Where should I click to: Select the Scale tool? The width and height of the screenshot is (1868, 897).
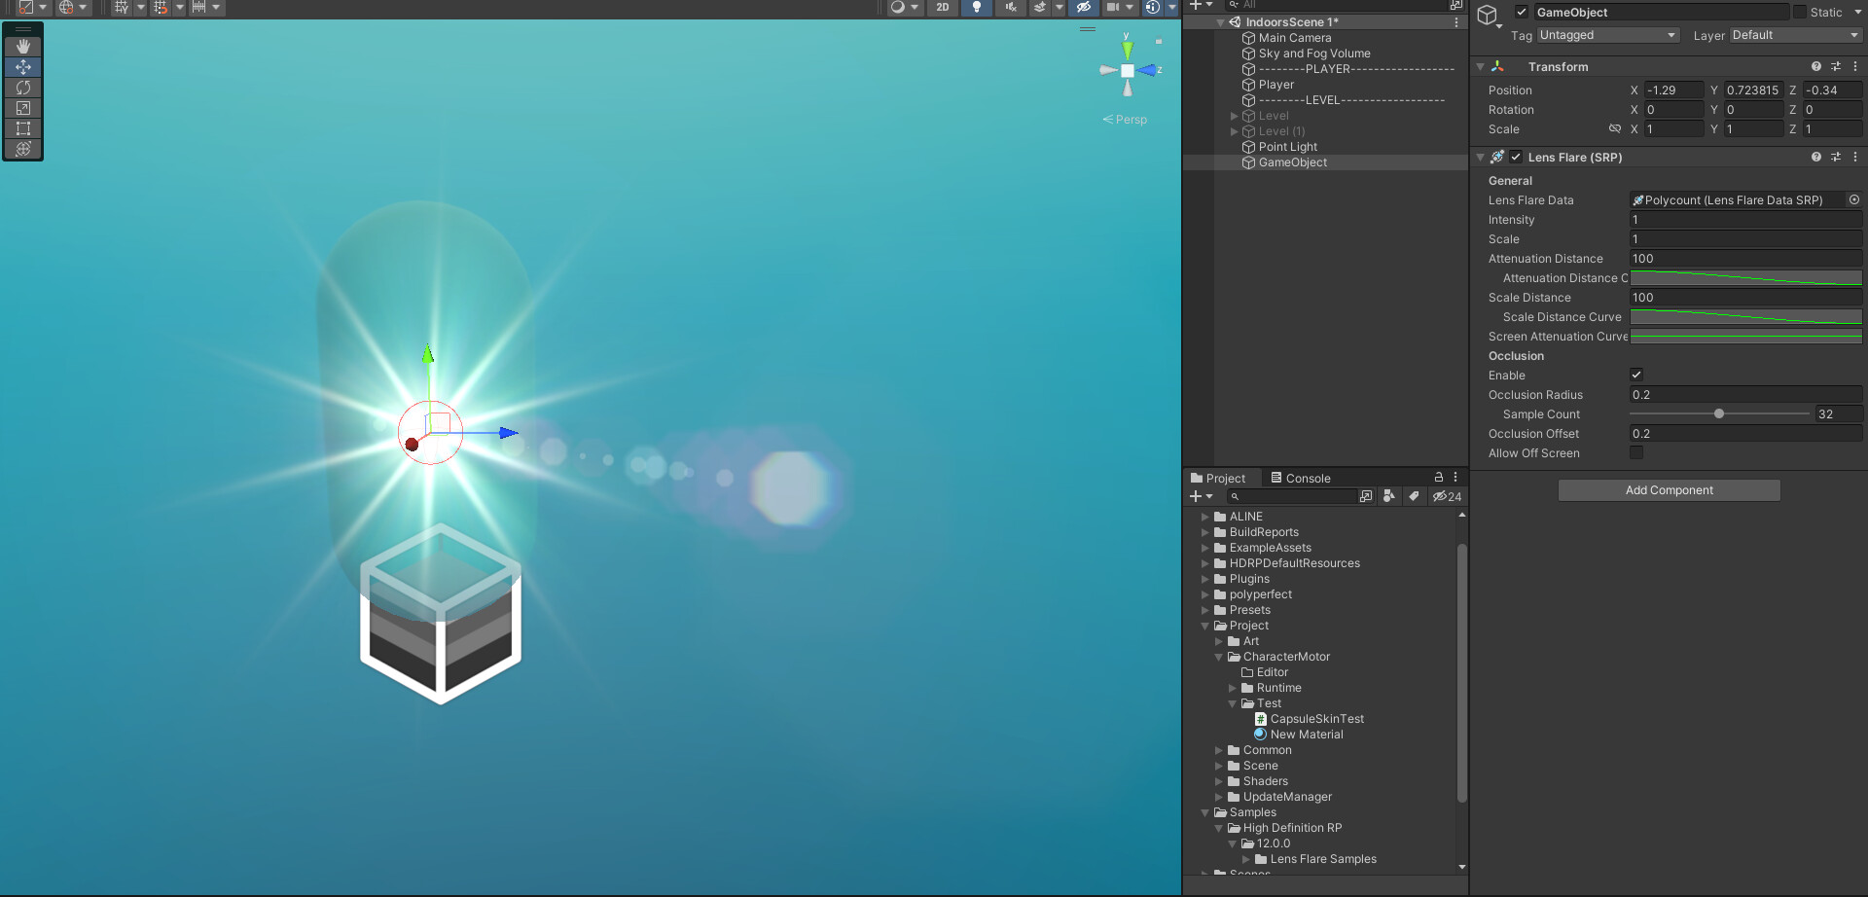pos(22,108)
